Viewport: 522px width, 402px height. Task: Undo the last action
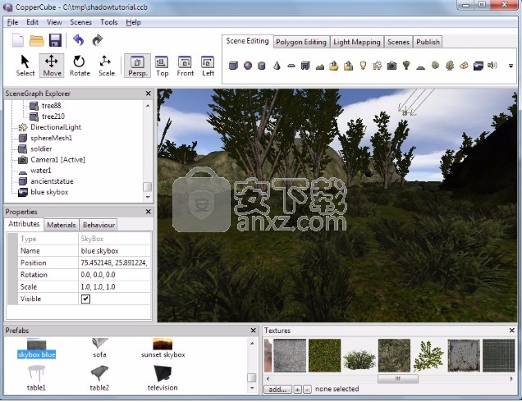tap(78, 40)
